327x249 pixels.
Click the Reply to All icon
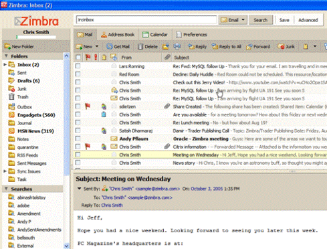tap(215, 46)
